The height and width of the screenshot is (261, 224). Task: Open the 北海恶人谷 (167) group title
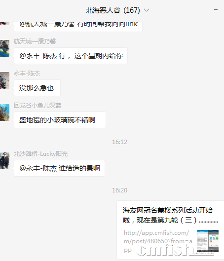[x=112, y=10]
